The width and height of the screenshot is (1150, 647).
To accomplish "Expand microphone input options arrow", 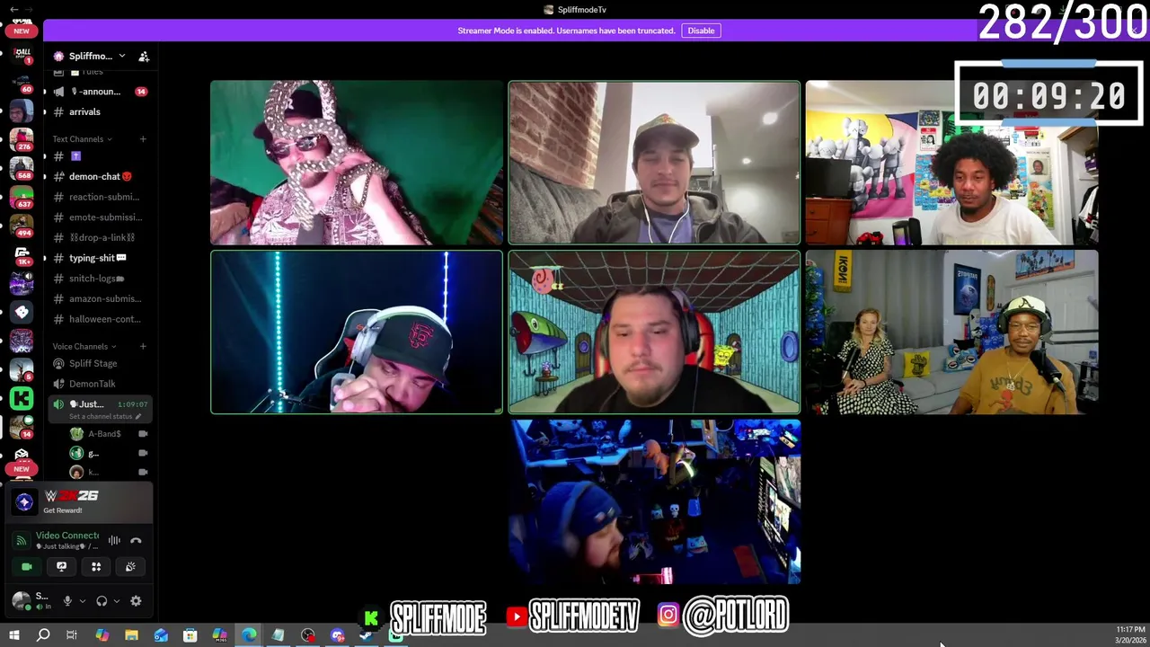I will click(82, 601).
